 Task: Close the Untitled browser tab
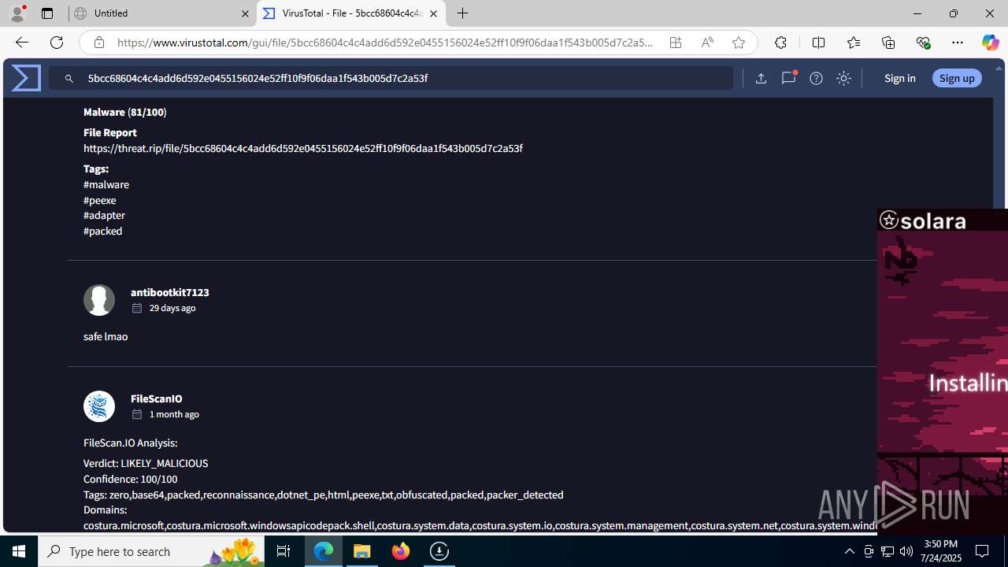(x=245, y=13)
